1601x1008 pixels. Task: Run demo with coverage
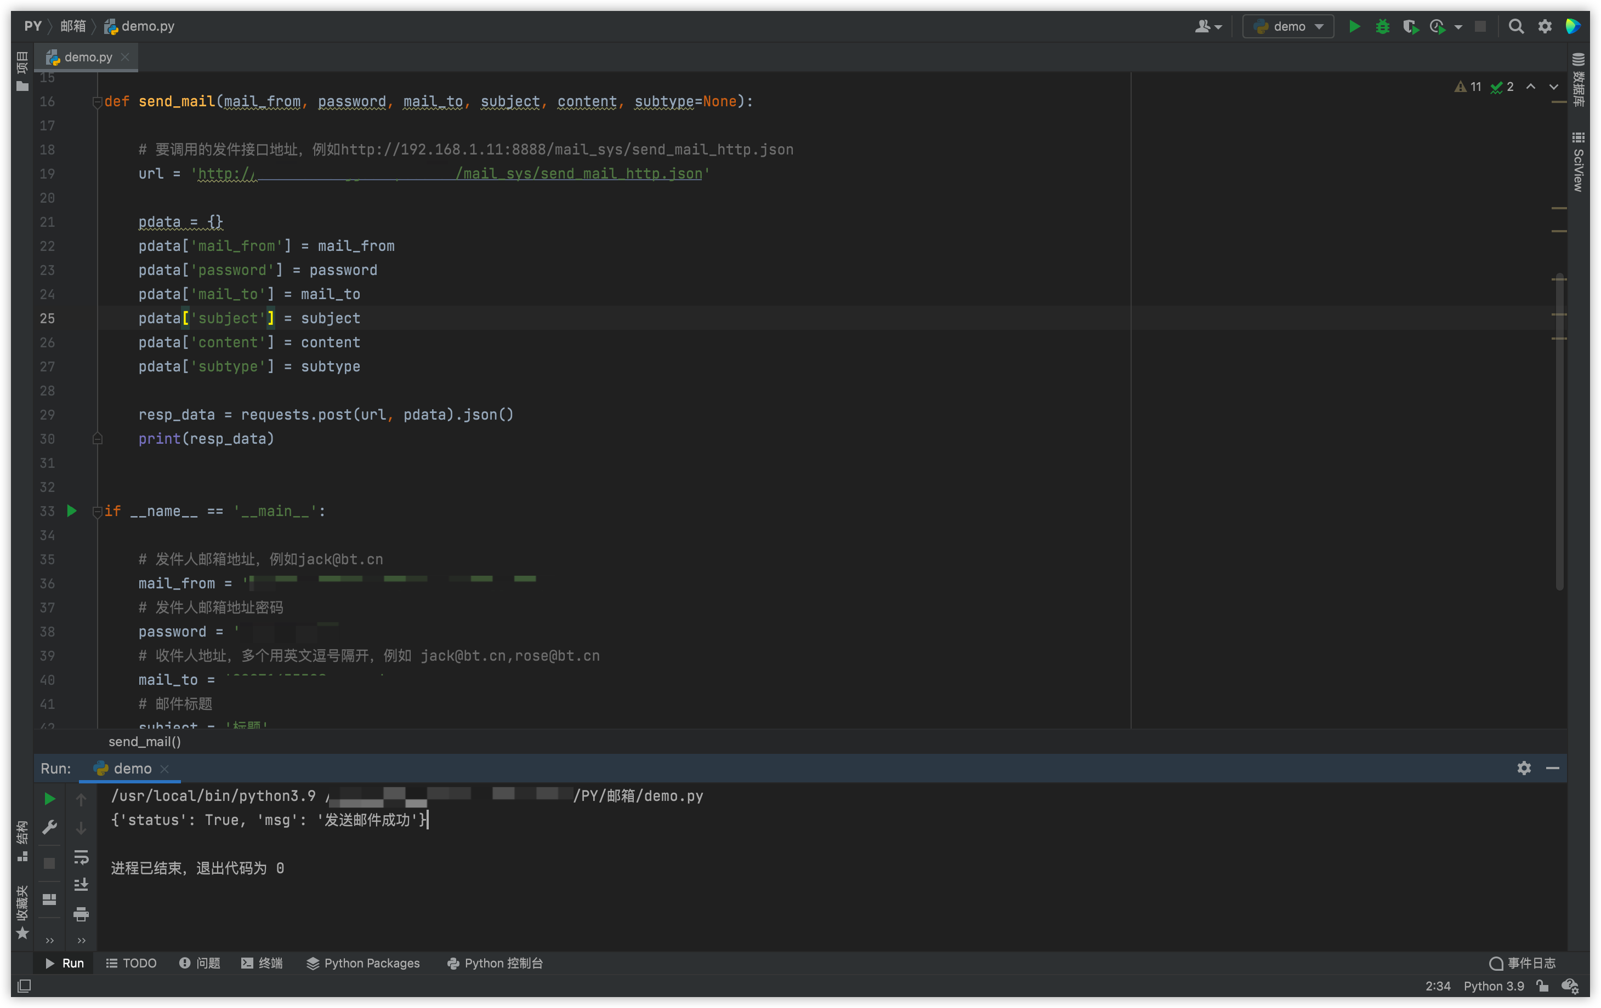pyautogui.click(x=1410, y=27)
